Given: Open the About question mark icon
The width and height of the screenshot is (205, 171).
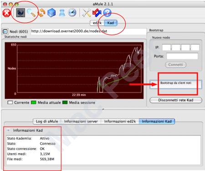Looking at the screenshot, I should pyautogui.click(x=107, y=13).
